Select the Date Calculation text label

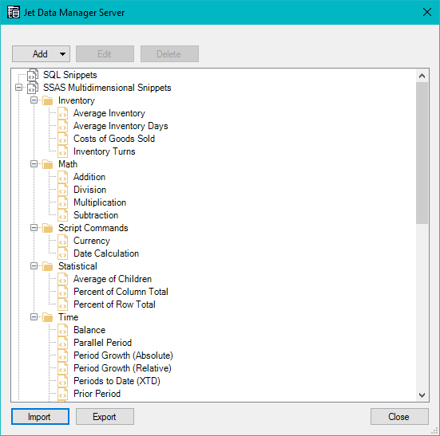point(106,253)
